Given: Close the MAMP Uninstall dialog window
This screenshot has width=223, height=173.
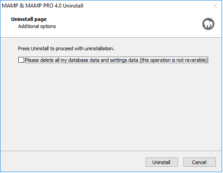Looking at the screenshot, I should pos(215,6).
